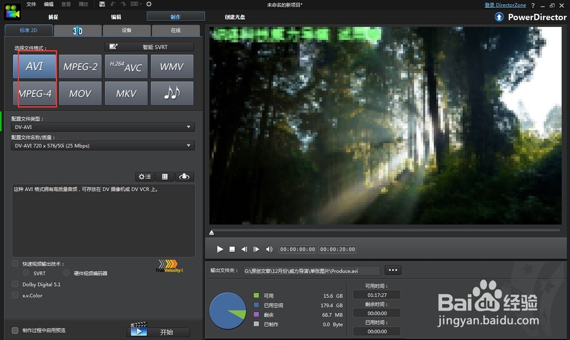The width and height of the screenshot is (570, 340).
Task: Browse output folder with the ellipsis button
Action: click(x=393, y=271)
